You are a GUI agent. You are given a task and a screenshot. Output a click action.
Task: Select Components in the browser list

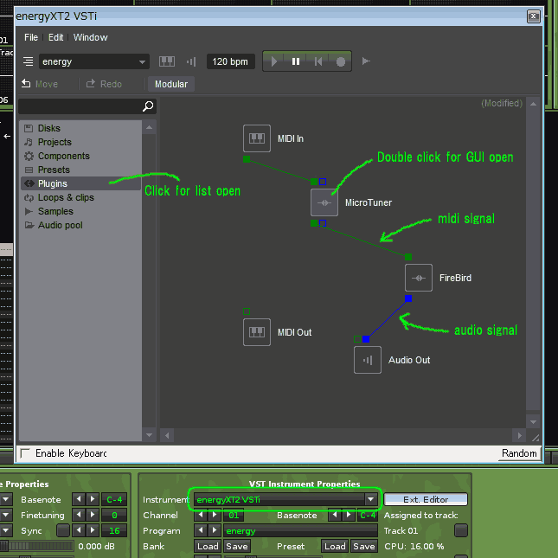tap(80, 156)
